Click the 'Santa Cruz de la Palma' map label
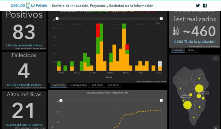221x129 pixels. (204, 92)
